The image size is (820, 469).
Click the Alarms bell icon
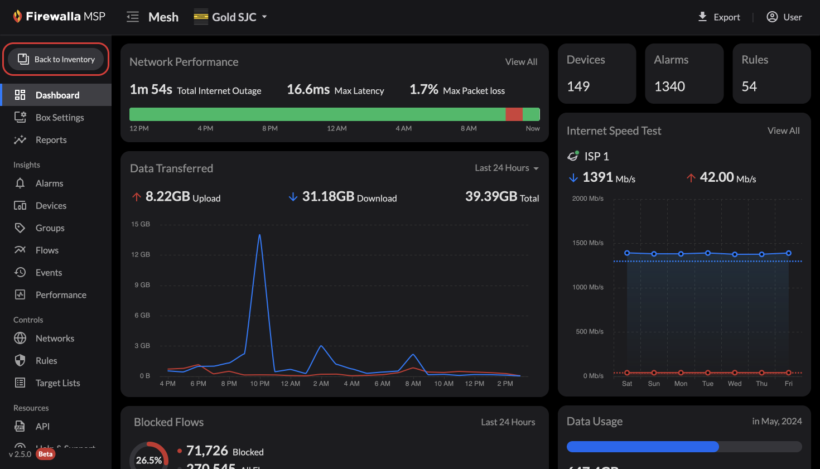click(20, 183)
